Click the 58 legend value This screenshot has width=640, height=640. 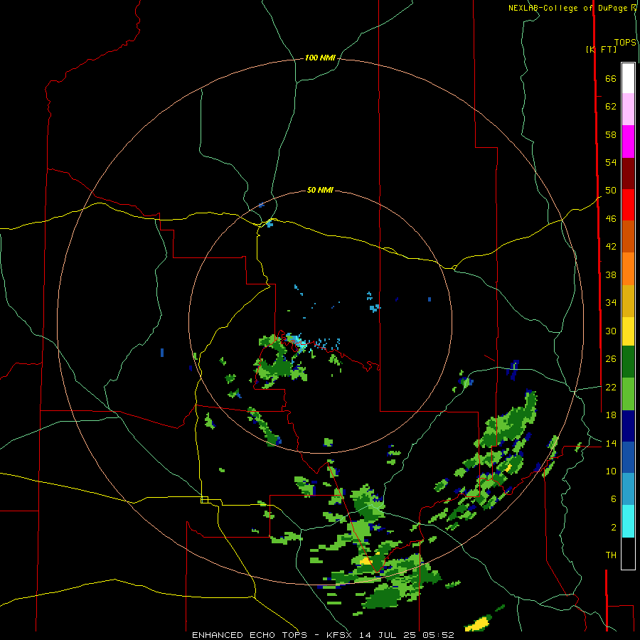pyautogui.click(x=611, y=134)
